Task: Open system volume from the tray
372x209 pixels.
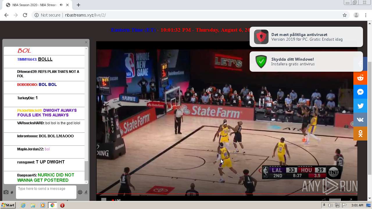Action: point(330,205)
